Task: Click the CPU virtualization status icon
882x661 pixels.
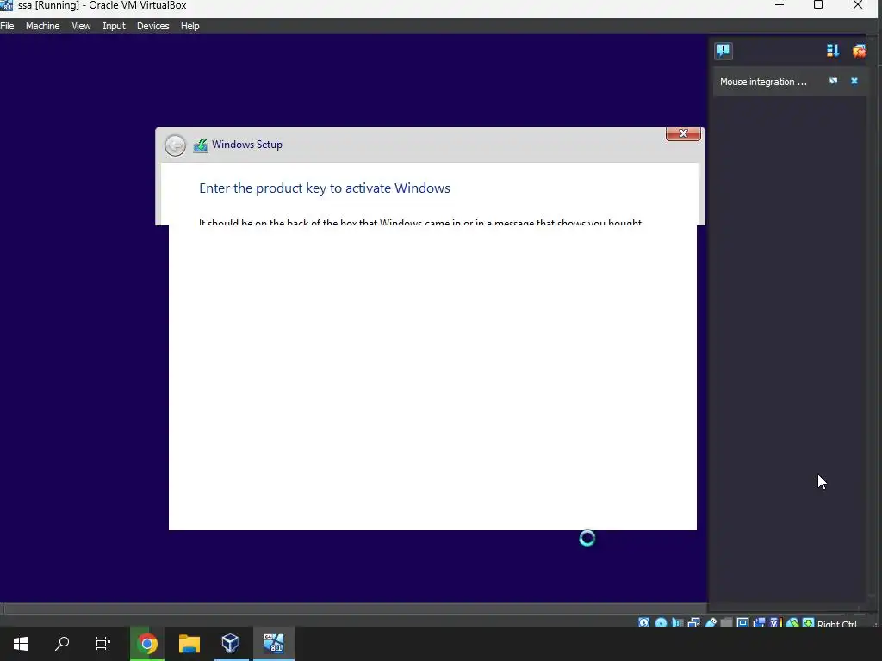Action: pos(776,623)
